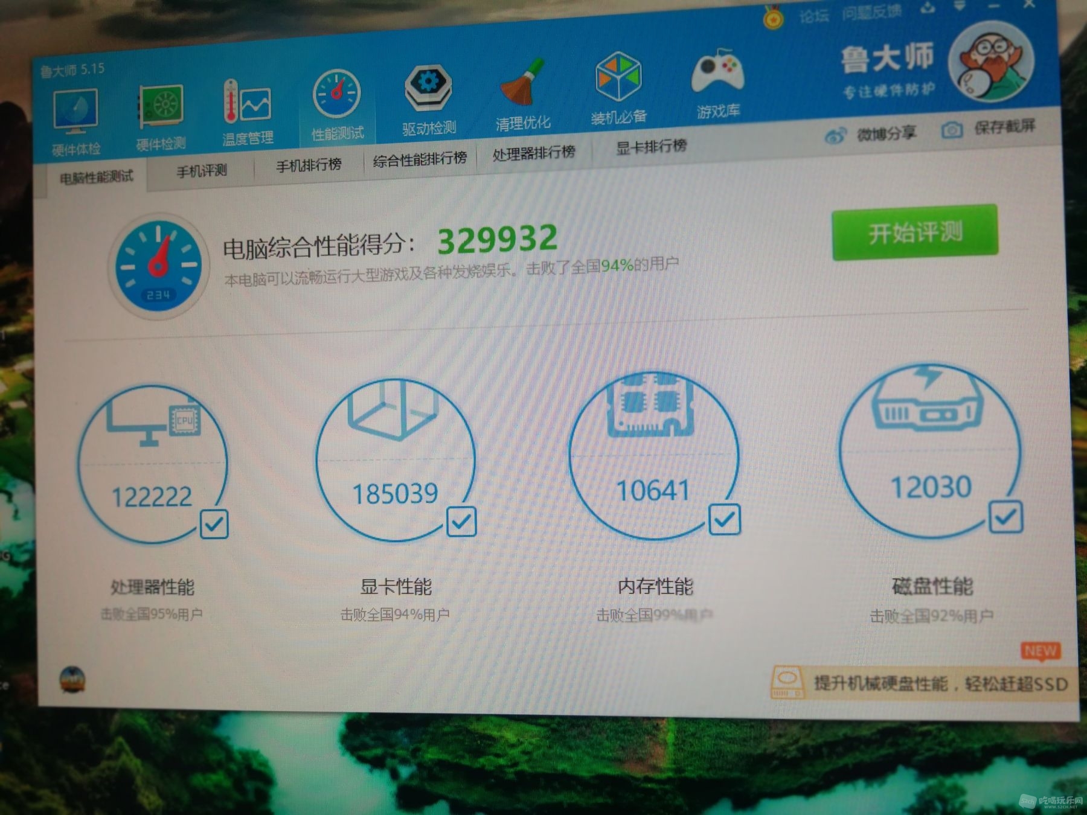Click the 击败全国95%用户 text
Screen dimensions: 1087x815
(x=151, y=614)
